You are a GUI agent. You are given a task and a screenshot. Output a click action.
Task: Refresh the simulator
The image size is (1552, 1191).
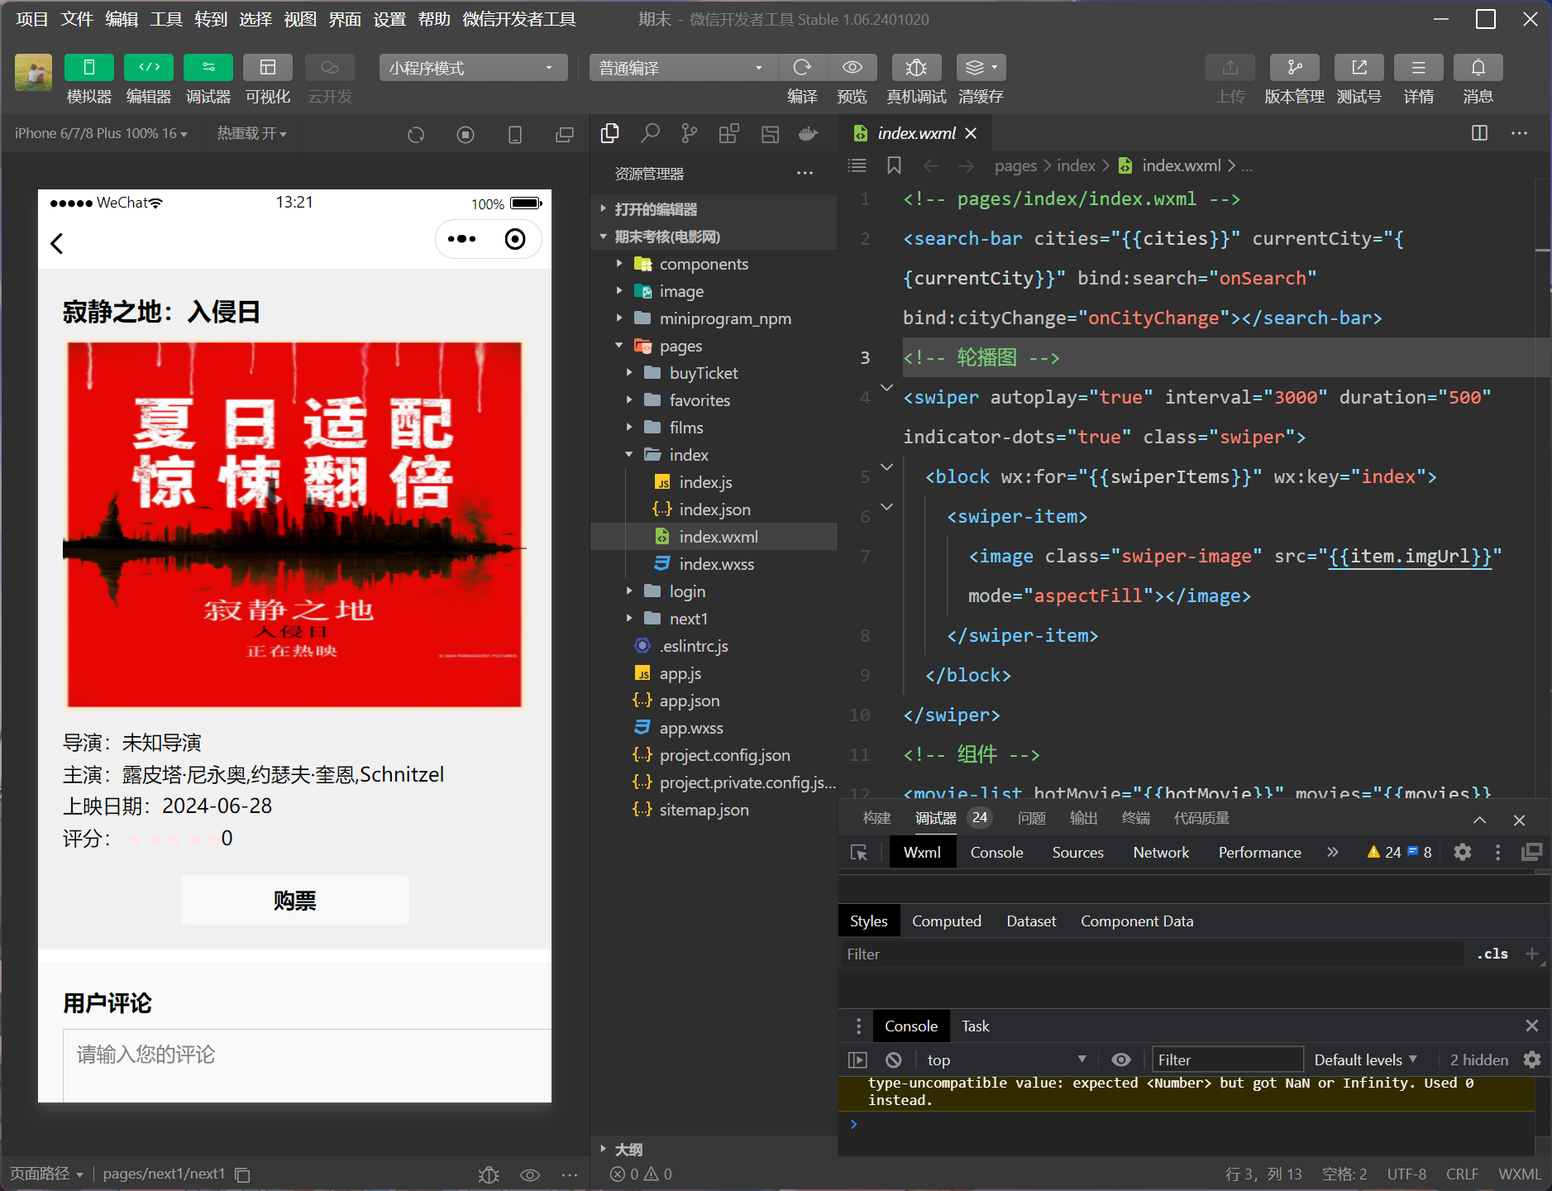(416, 134)
